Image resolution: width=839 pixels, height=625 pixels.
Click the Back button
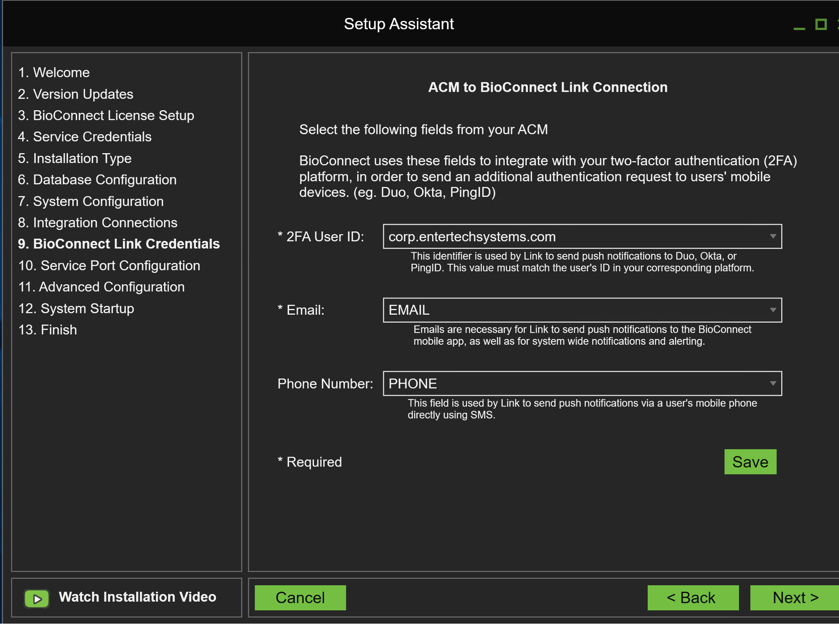click(693, 597)
